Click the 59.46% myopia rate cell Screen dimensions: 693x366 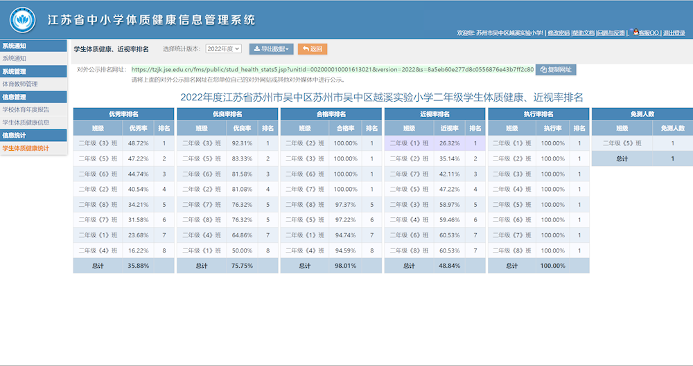(450, 220)
